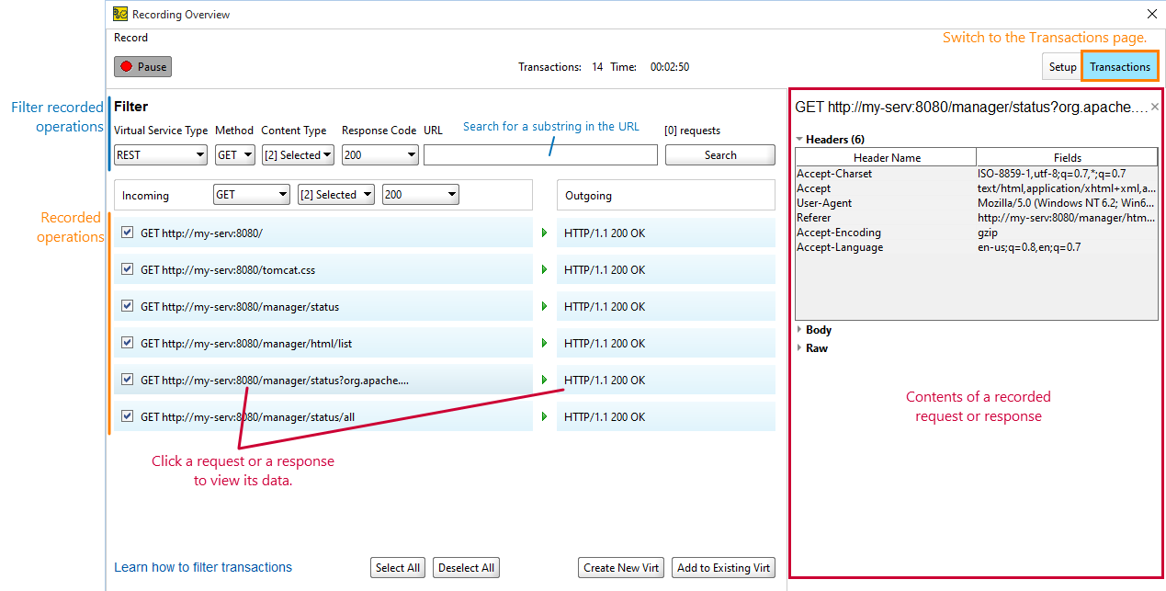
Task: Close the request details panel with the small X
Action: click(x=1154, y=107)
